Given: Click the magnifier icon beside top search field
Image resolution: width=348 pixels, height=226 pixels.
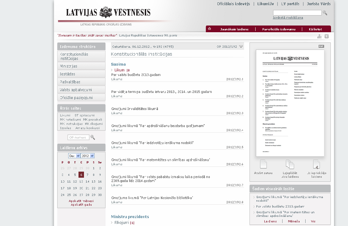Looking at the screenshot, I should click(325, 13).
